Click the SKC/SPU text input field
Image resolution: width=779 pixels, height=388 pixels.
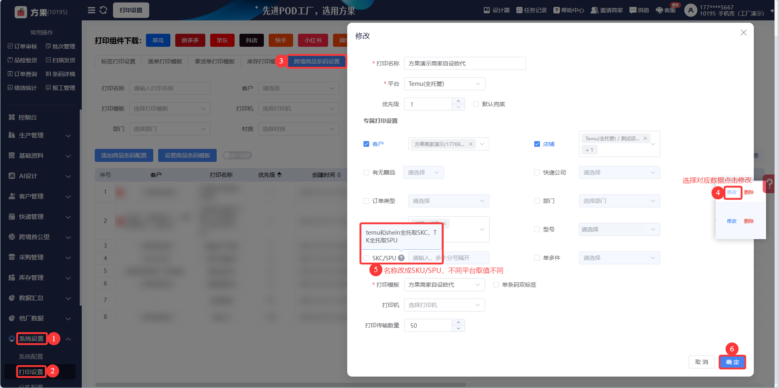pos(449,258)
